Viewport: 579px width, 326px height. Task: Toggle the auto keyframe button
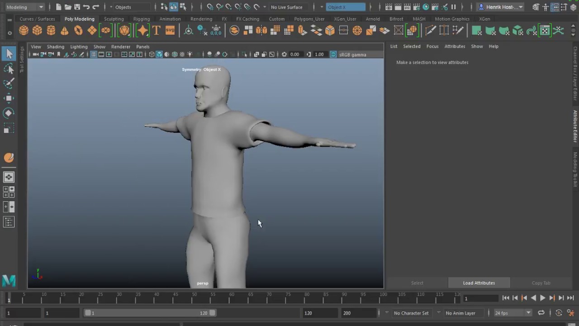559,313
